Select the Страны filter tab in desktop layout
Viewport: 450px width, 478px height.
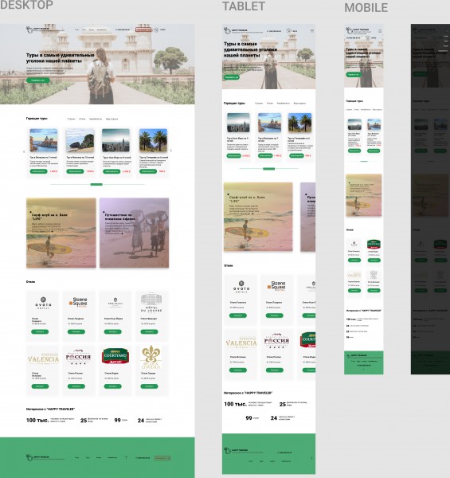(72, 119)
